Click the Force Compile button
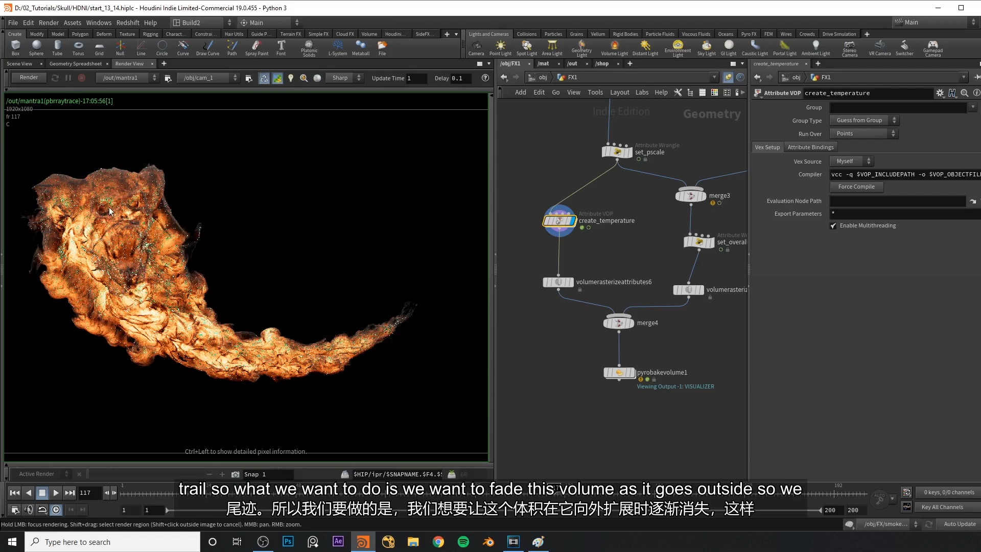The height and width of the screenshot is (552, 981). tap(856, 187)
